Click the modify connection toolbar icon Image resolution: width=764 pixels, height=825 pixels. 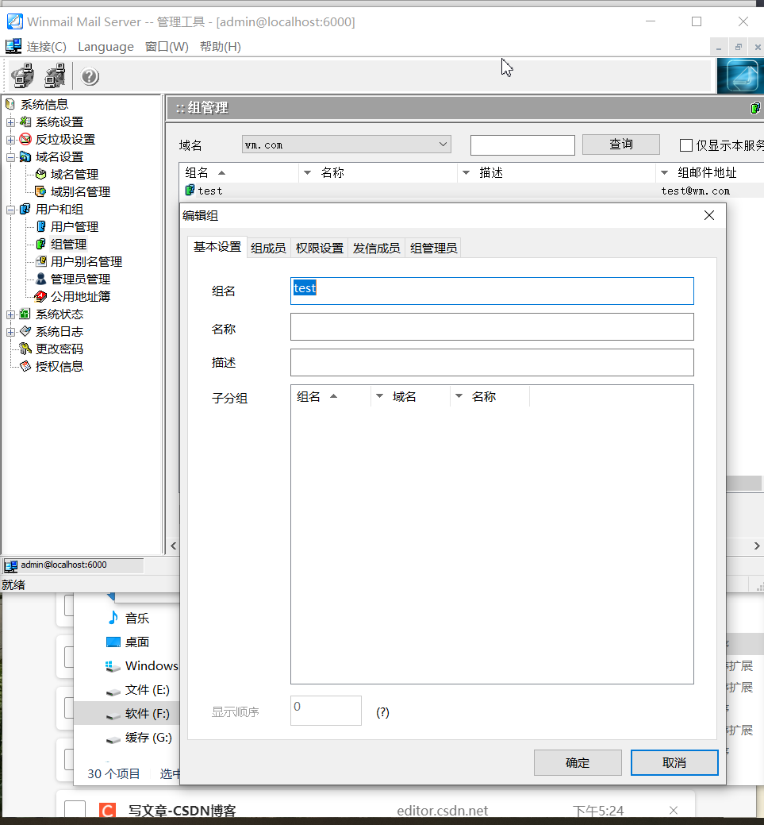pos(54,76)
